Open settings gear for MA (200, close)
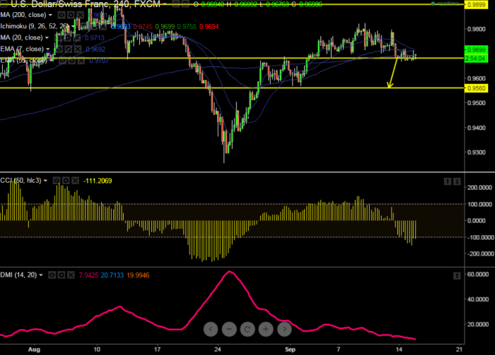 point(71,15)
